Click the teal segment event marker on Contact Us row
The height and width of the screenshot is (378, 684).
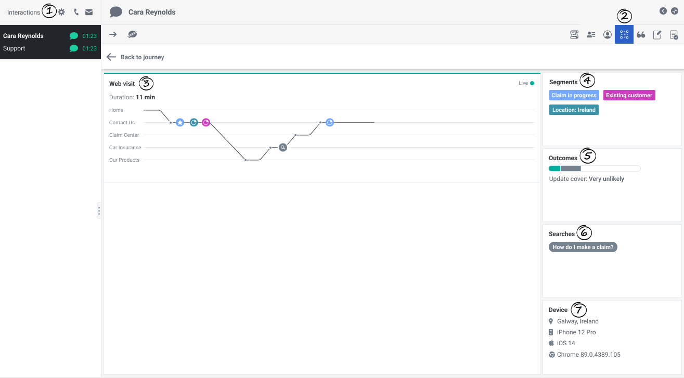tap(193, 122)
